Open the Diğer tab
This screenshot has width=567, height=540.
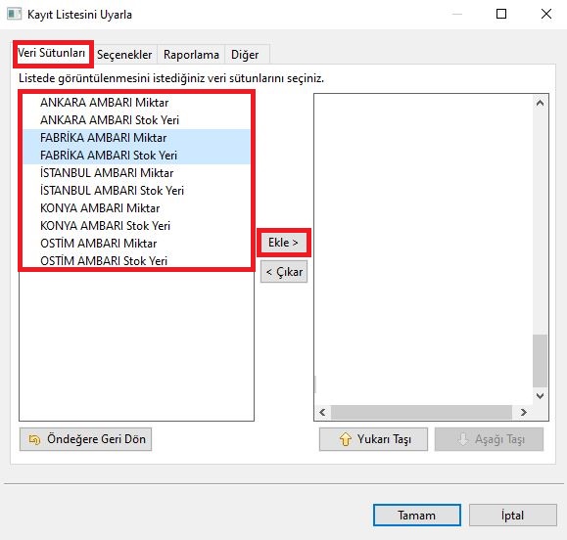point(245,55)
